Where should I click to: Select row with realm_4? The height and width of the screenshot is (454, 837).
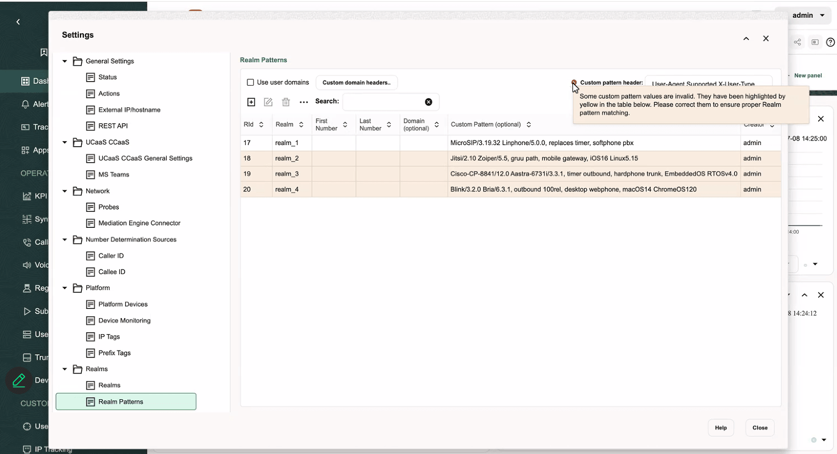(x=510, y=189)
